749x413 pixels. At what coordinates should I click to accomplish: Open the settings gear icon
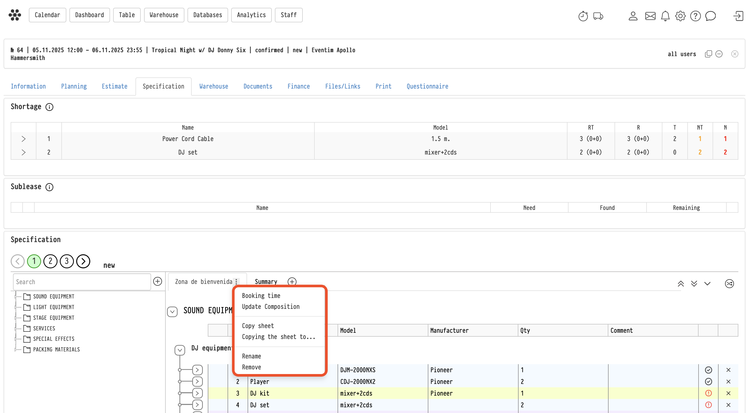click(x=680, y=16)
